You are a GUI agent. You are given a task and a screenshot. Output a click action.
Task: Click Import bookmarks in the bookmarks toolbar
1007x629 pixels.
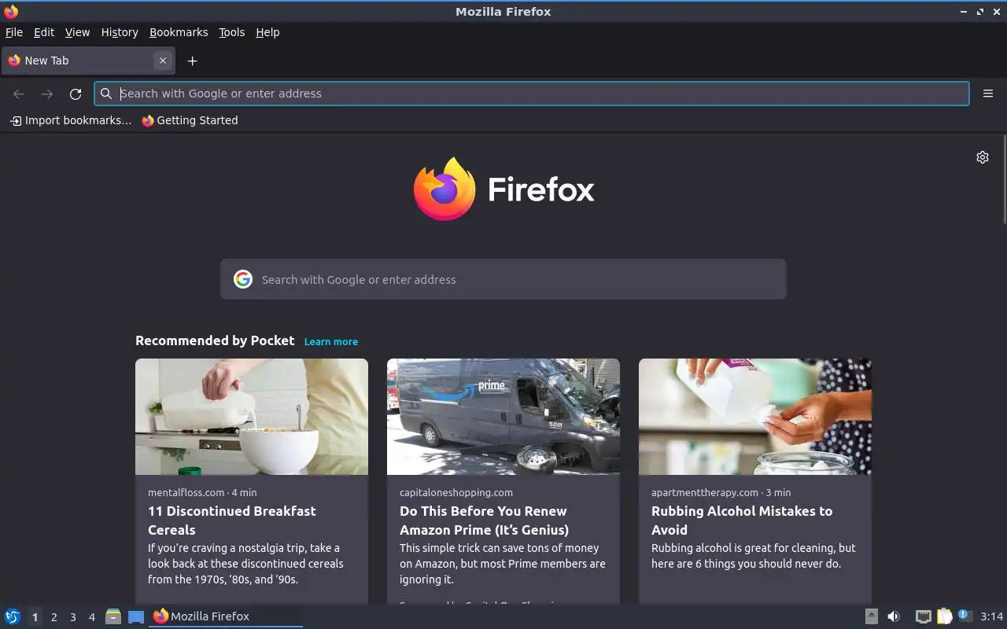pyautogui.click(x=71, y=120)
